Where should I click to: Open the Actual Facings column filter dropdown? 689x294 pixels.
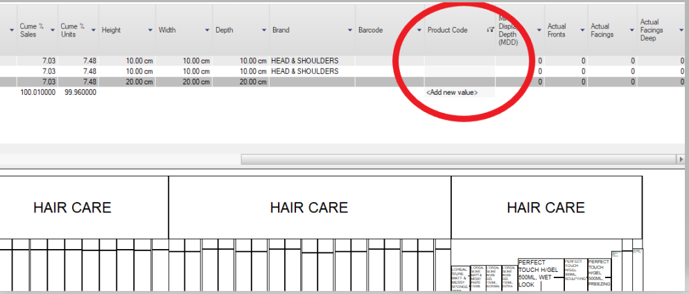click(632, 30)
